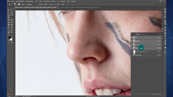The image size is (173, 97).
Task: Delete the current channel with trash icon
Action: tap(160, 94)
